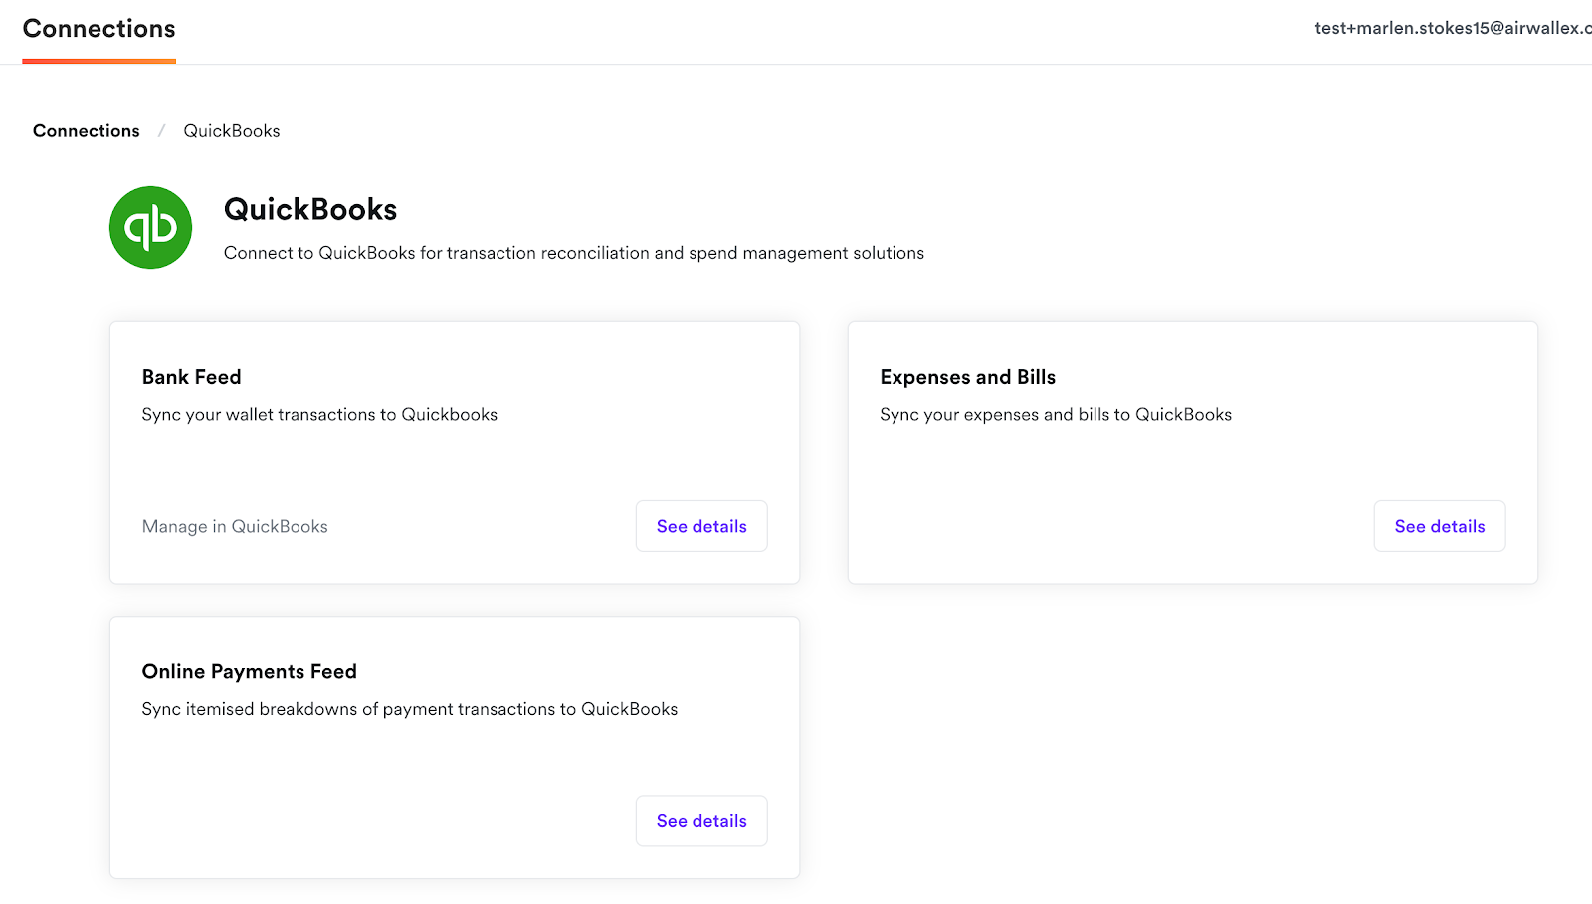This screenshot has height=904, width=1592.
Task: Click the breadcrumb slash separator
Action: coord(161,131)
